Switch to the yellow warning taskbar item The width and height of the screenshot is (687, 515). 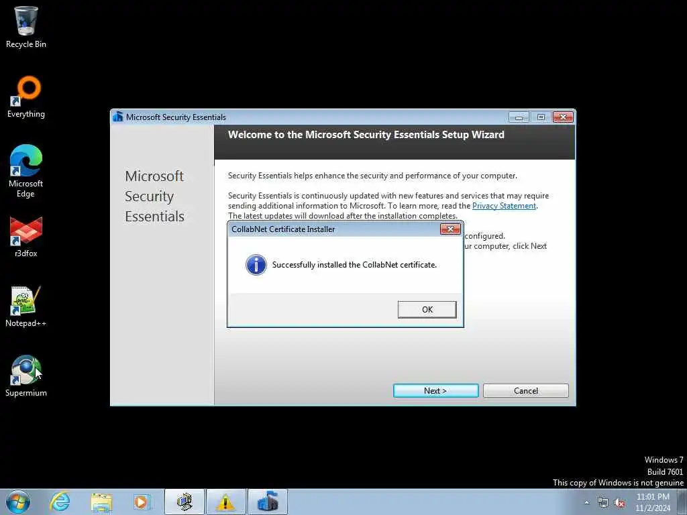tap(226, 502)
